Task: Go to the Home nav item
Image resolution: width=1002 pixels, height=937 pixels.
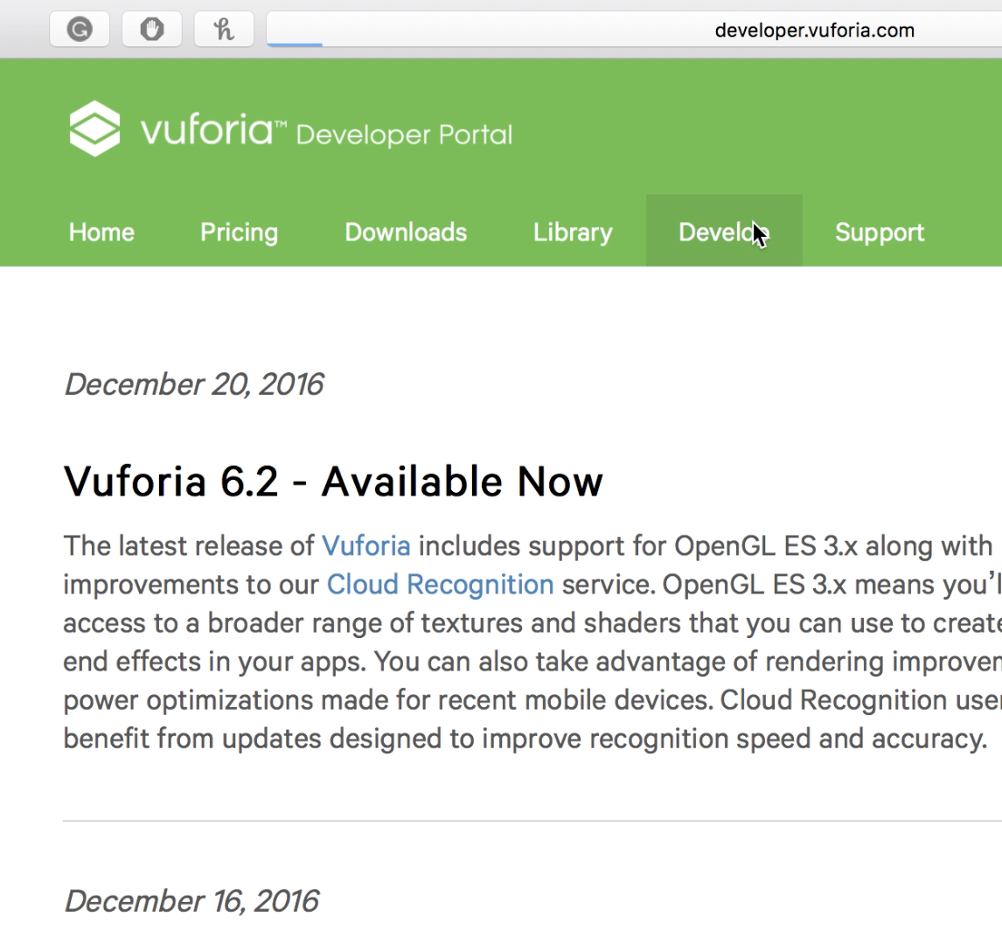Action: click(x=101, y=233)
